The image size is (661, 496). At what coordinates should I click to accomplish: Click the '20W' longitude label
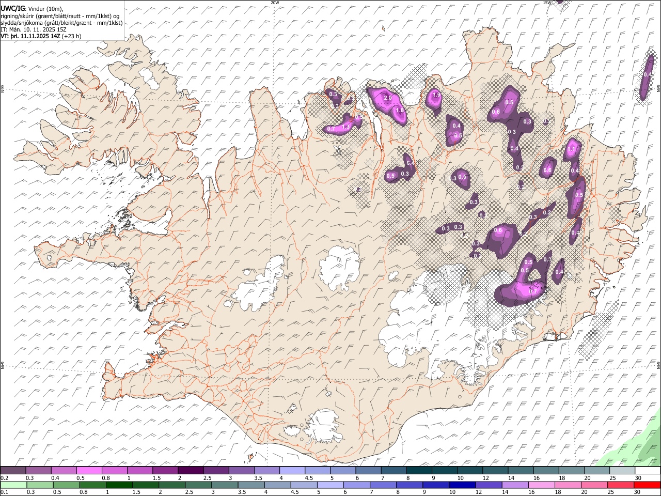point(275,2)
